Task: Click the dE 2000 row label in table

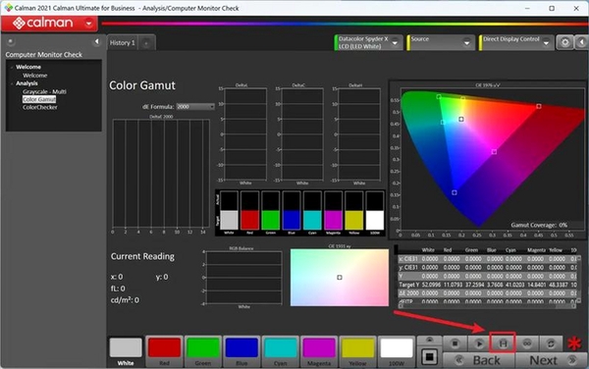Action: pyautogui.click(x=408, y=293)
